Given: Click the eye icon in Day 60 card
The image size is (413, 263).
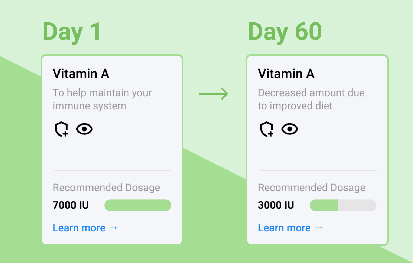Looking at the screenshot, I should (290, 129).
